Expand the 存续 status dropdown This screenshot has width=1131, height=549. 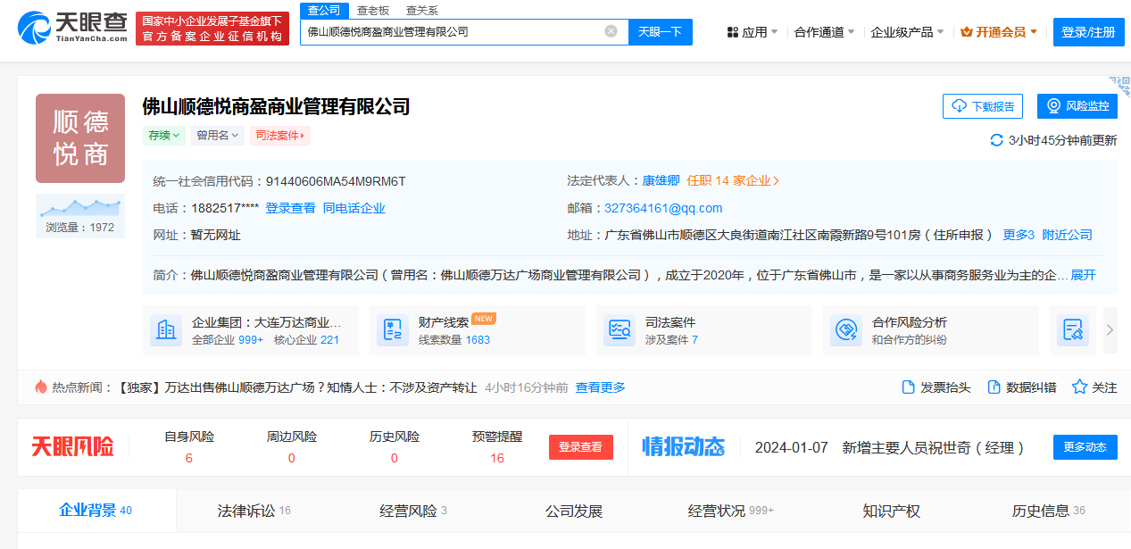[x=164, y=136]
